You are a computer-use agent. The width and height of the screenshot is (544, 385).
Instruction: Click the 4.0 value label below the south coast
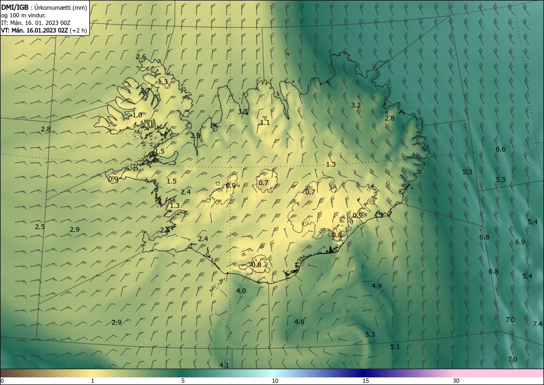tap(241, 291)
